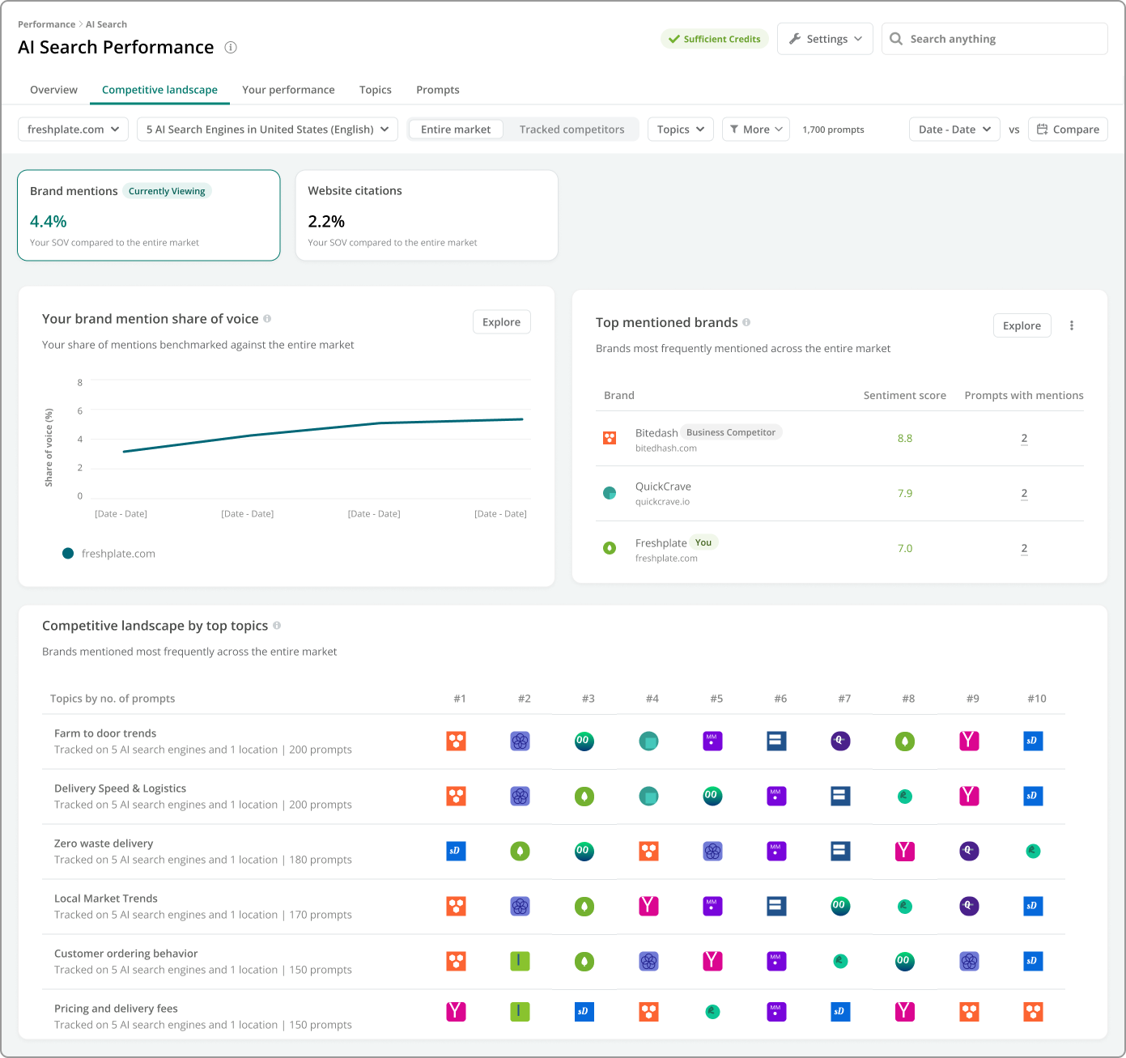Open the freshplate.com domain dropdown
The image size is (1126, 1058).
pyautogui.click(x=73, y=130)
